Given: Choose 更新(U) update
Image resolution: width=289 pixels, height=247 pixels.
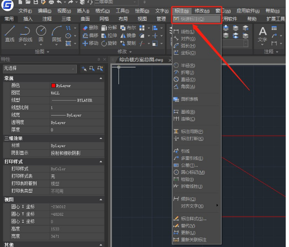Looking at the screenshot, I should point(196,232).
